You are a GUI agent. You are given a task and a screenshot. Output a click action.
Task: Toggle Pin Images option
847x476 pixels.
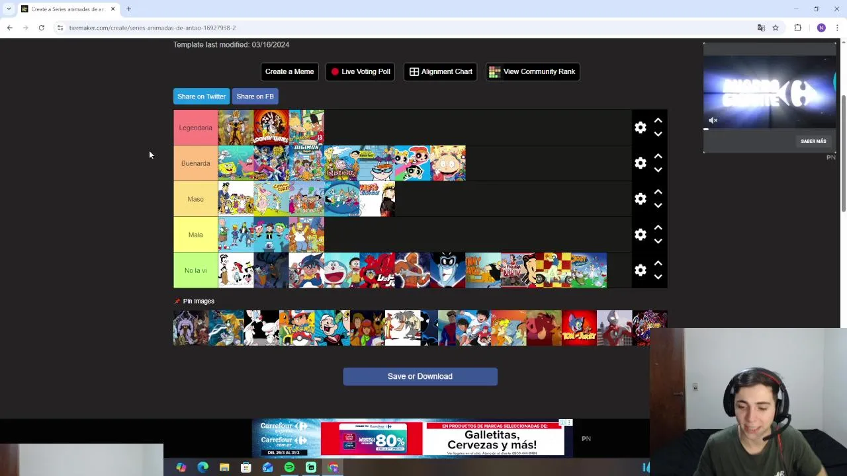pyautogui.click(x=195, y=301)
